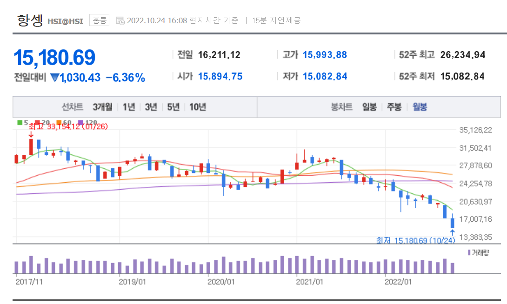
Task: Click the 2019/01 x-axis date label
Action: click(x=132, y=282)
